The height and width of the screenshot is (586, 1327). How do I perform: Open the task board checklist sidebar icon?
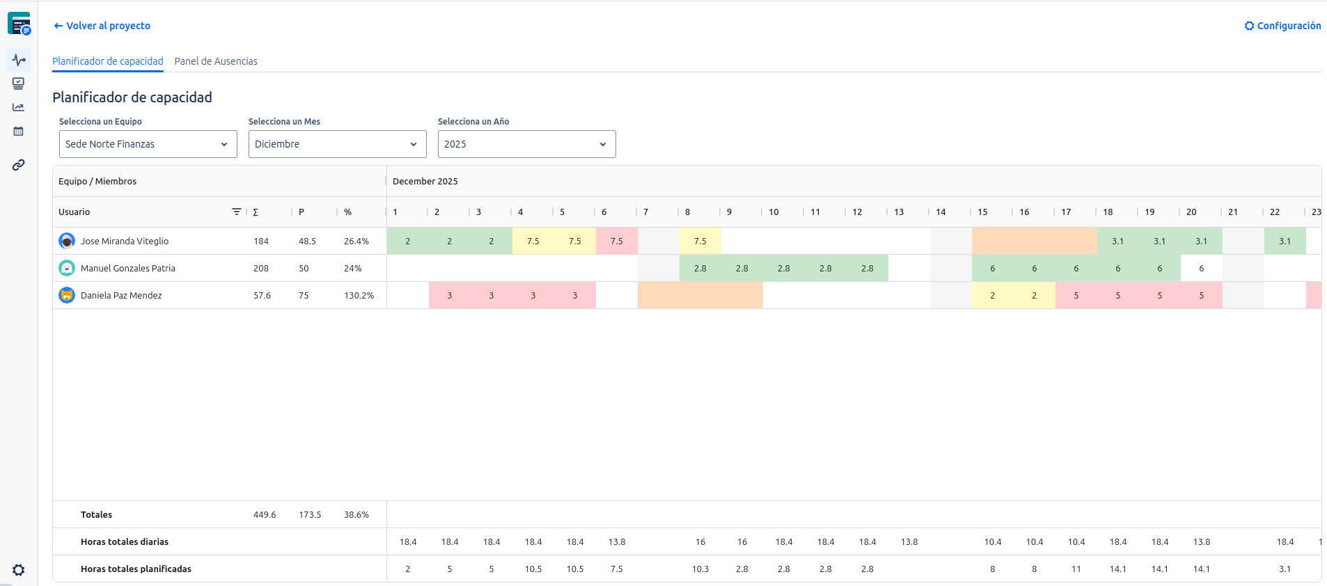tap(19, 84)
